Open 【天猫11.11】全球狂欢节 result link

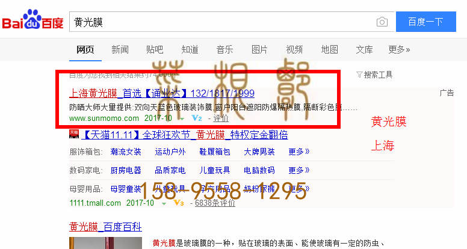(x=184, y=135)
